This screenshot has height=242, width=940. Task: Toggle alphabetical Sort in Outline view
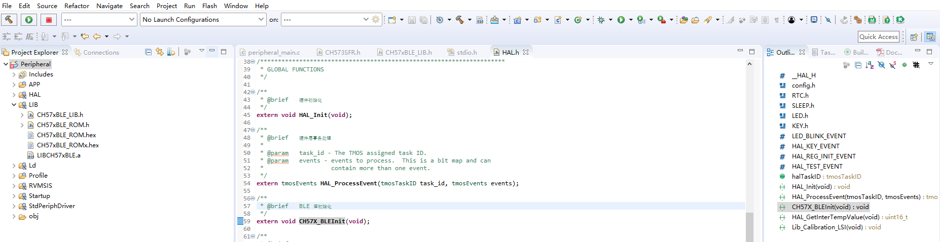point(870,65)
